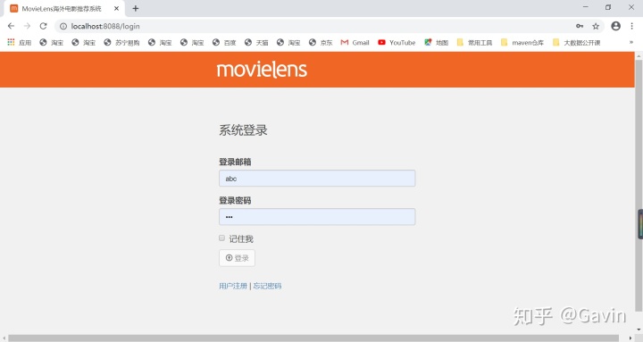The height and width of the screenshot is (342, 643).
Task: Open the 百度 bookmark
Action: click(x=224, y=42)
